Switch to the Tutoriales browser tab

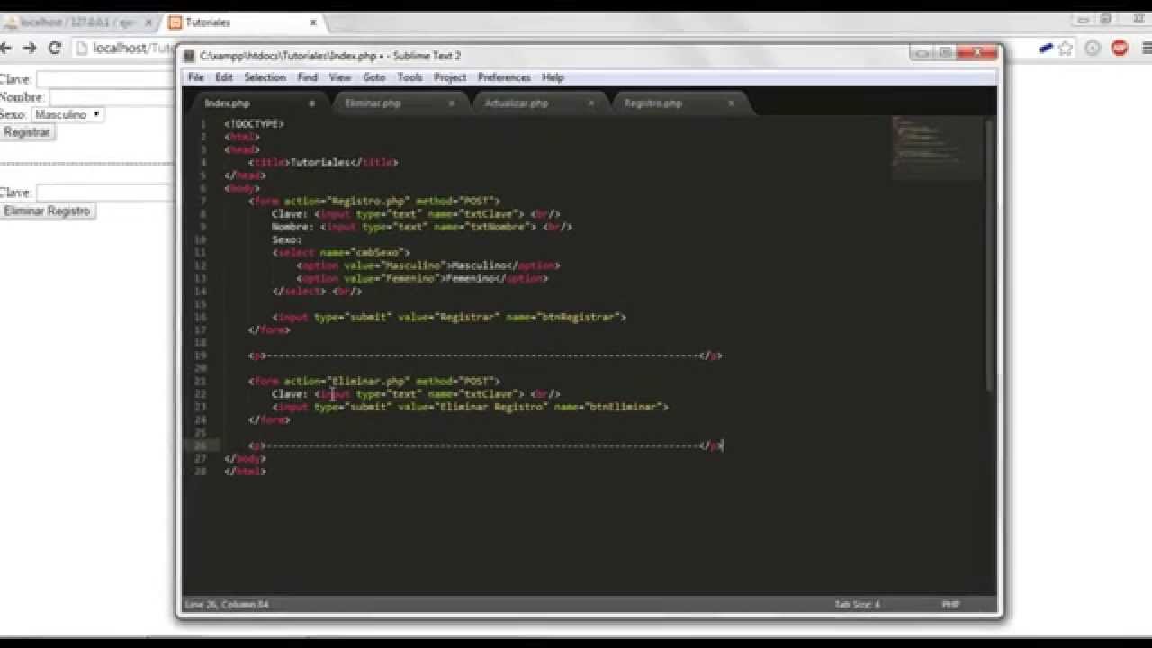pos(243,22)
